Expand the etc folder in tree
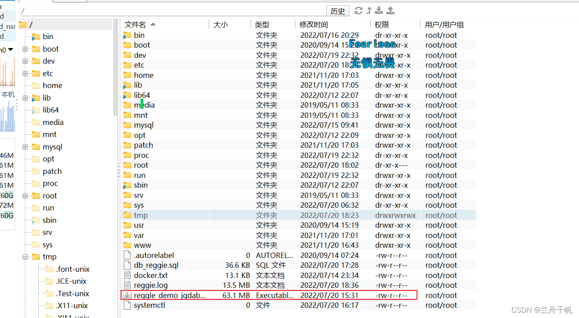Viewport: 579px width, 318px height. click(x=25, y=73)
